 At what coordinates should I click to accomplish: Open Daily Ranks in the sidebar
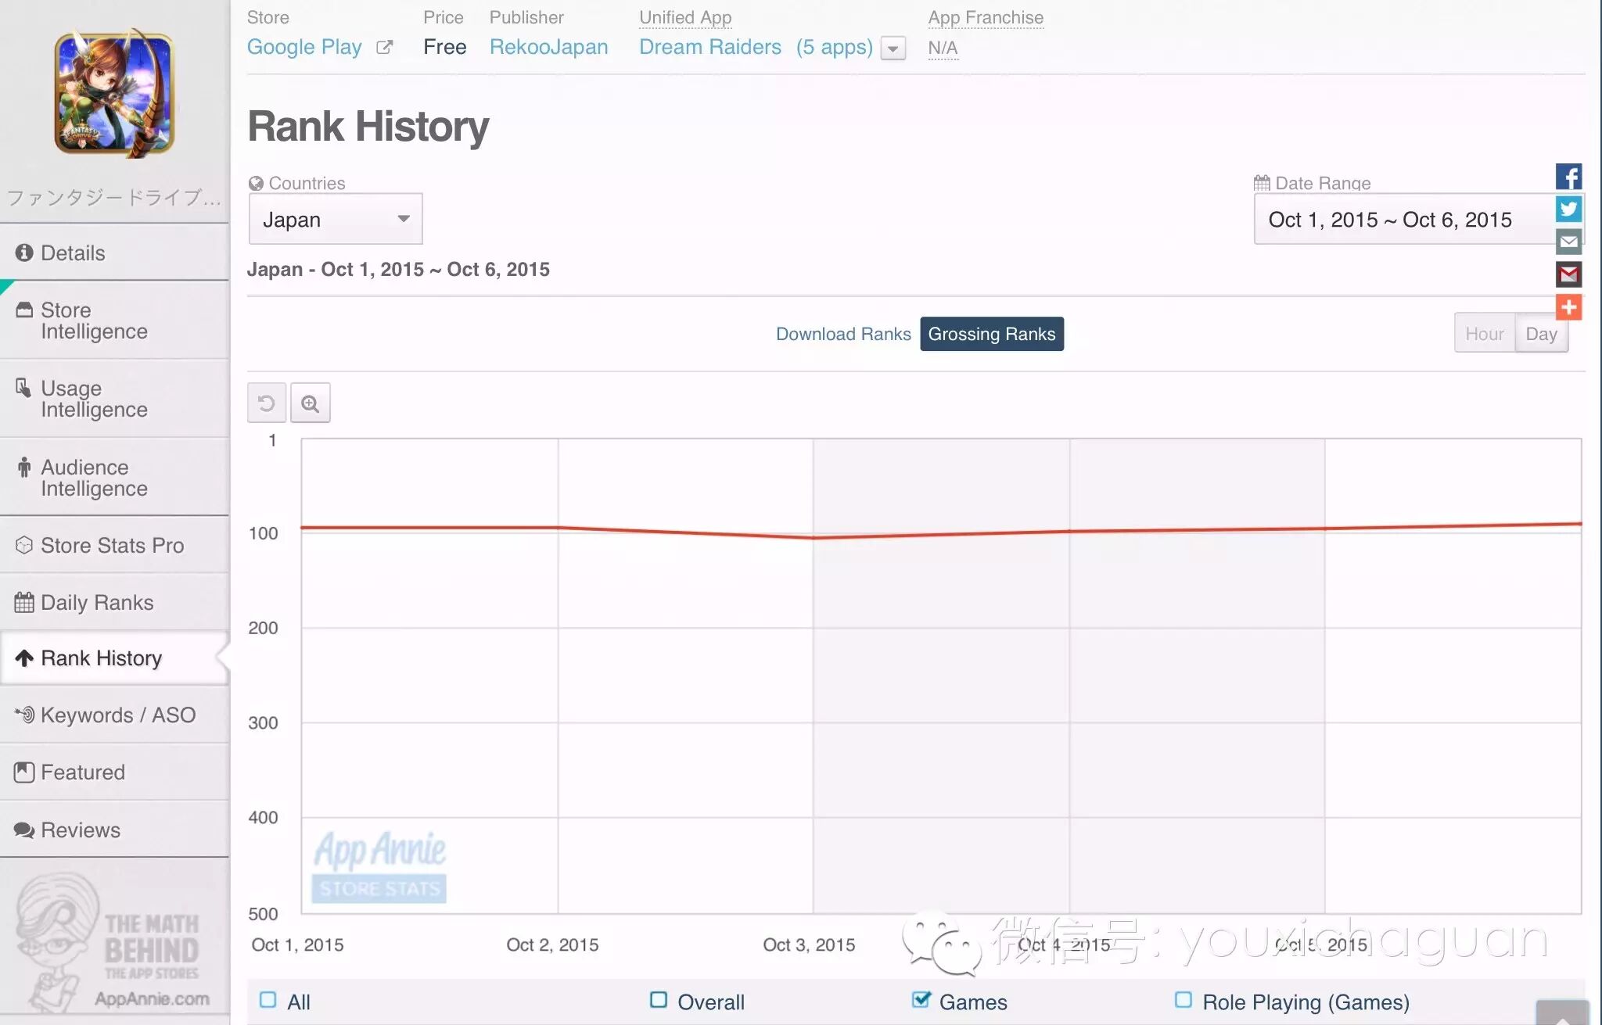click(97, 602)
